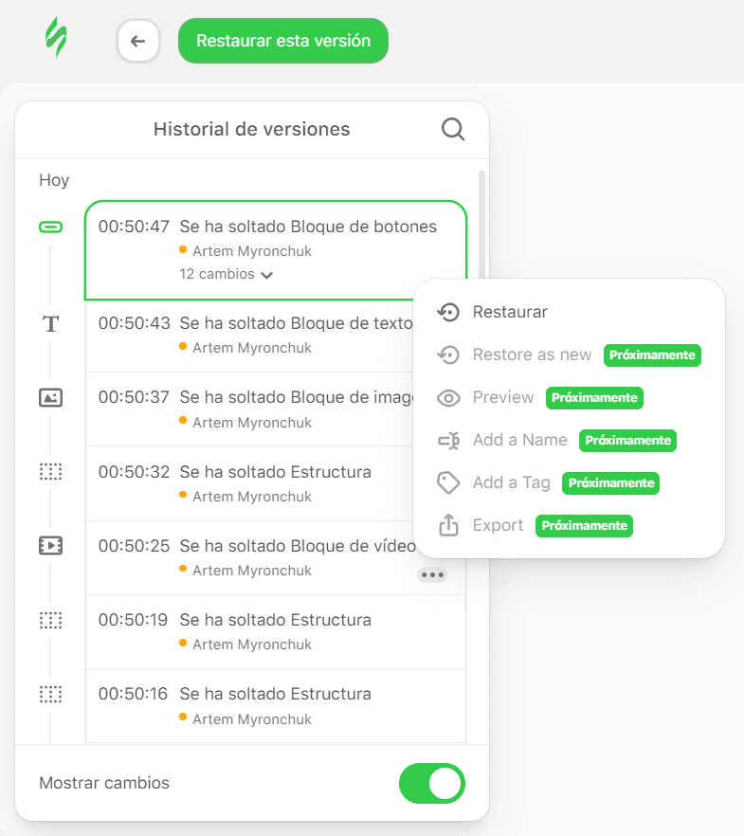This screenshot has width=744, height=836.
Task: Select version 00:50:47 Bloque de botones
Action: (x=276, y=250)
